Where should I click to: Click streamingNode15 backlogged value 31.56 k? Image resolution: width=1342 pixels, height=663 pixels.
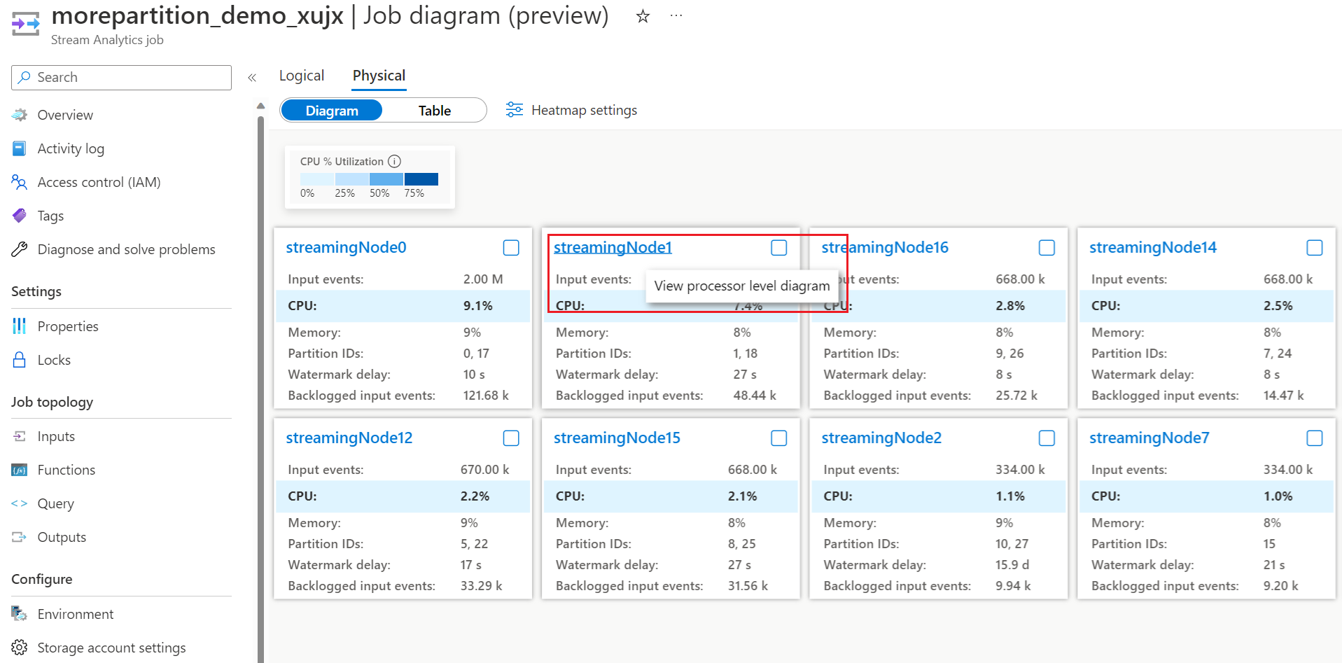(x=748, y=586)
